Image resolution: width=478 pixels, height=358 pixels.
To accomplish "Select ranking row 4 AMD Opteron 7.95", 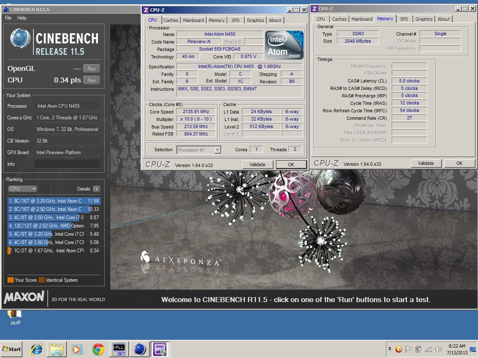I will pos(54,225).
